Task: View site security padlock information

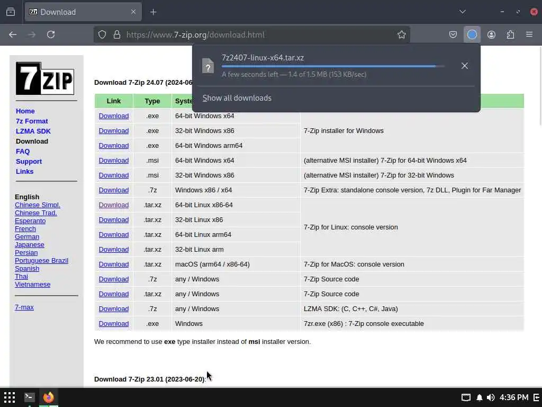Action: coord(117,34)
